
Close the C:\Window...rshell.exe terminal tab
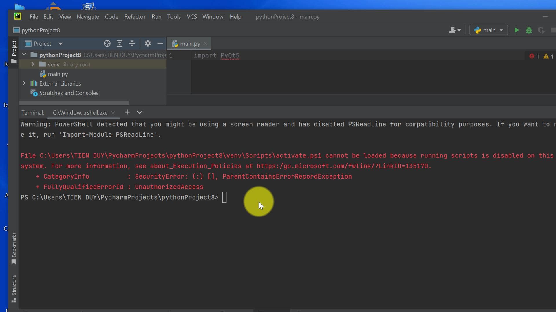[113, 113]
